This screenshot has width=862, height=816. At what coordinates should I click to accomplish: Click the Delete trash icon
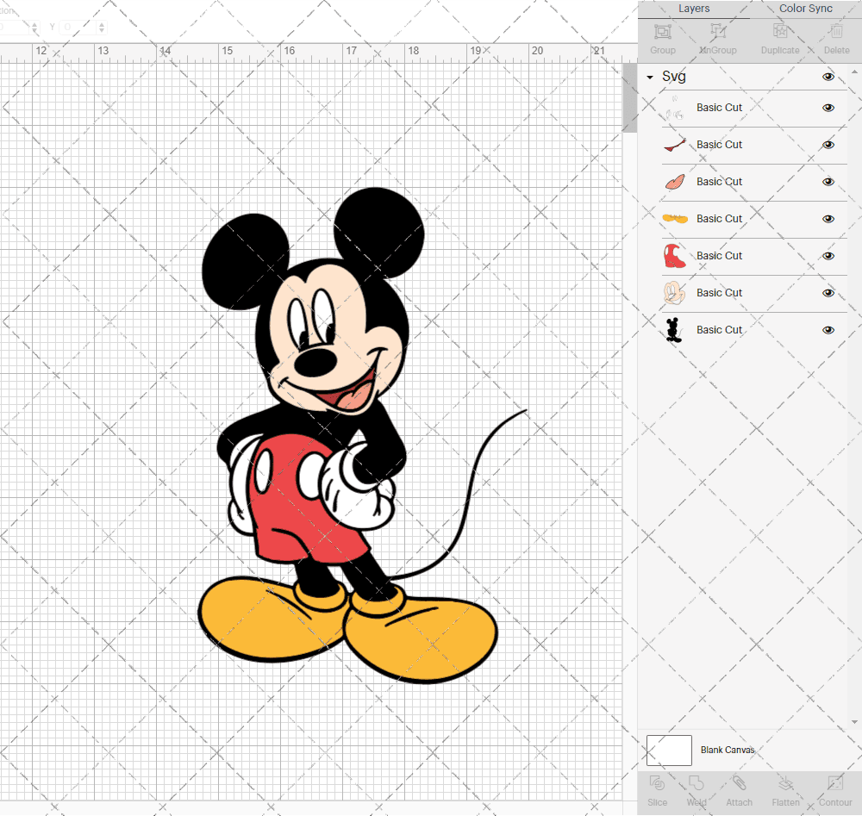836,31
